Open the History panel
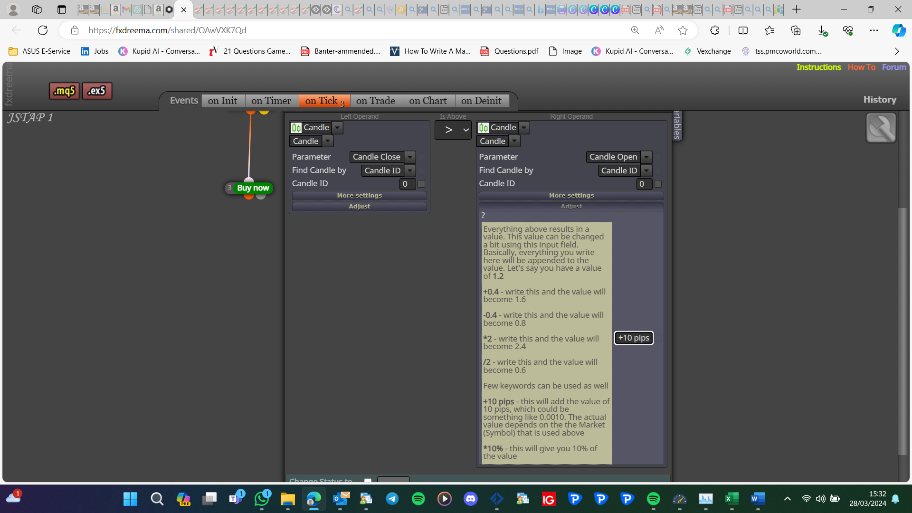 [880, 100]
